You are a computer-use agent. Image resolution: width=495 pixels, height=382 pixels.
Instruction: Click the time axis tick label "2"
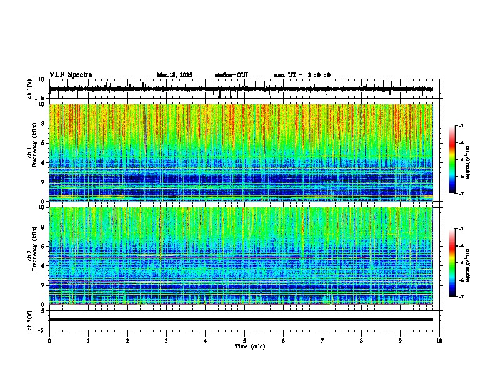coord(127,341)
